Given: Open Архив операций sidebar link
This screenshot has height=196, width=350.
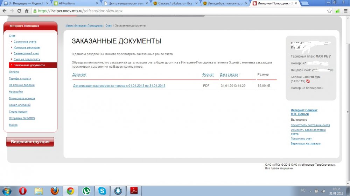Looking at the screenshot, I should [x=20, y=105].
